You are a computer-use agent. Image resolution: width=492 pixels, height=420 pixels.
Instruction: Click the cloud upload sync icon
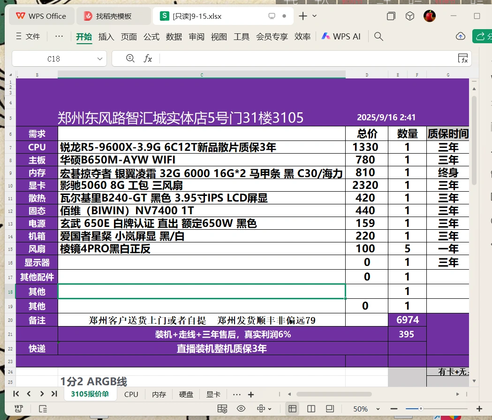460,37
